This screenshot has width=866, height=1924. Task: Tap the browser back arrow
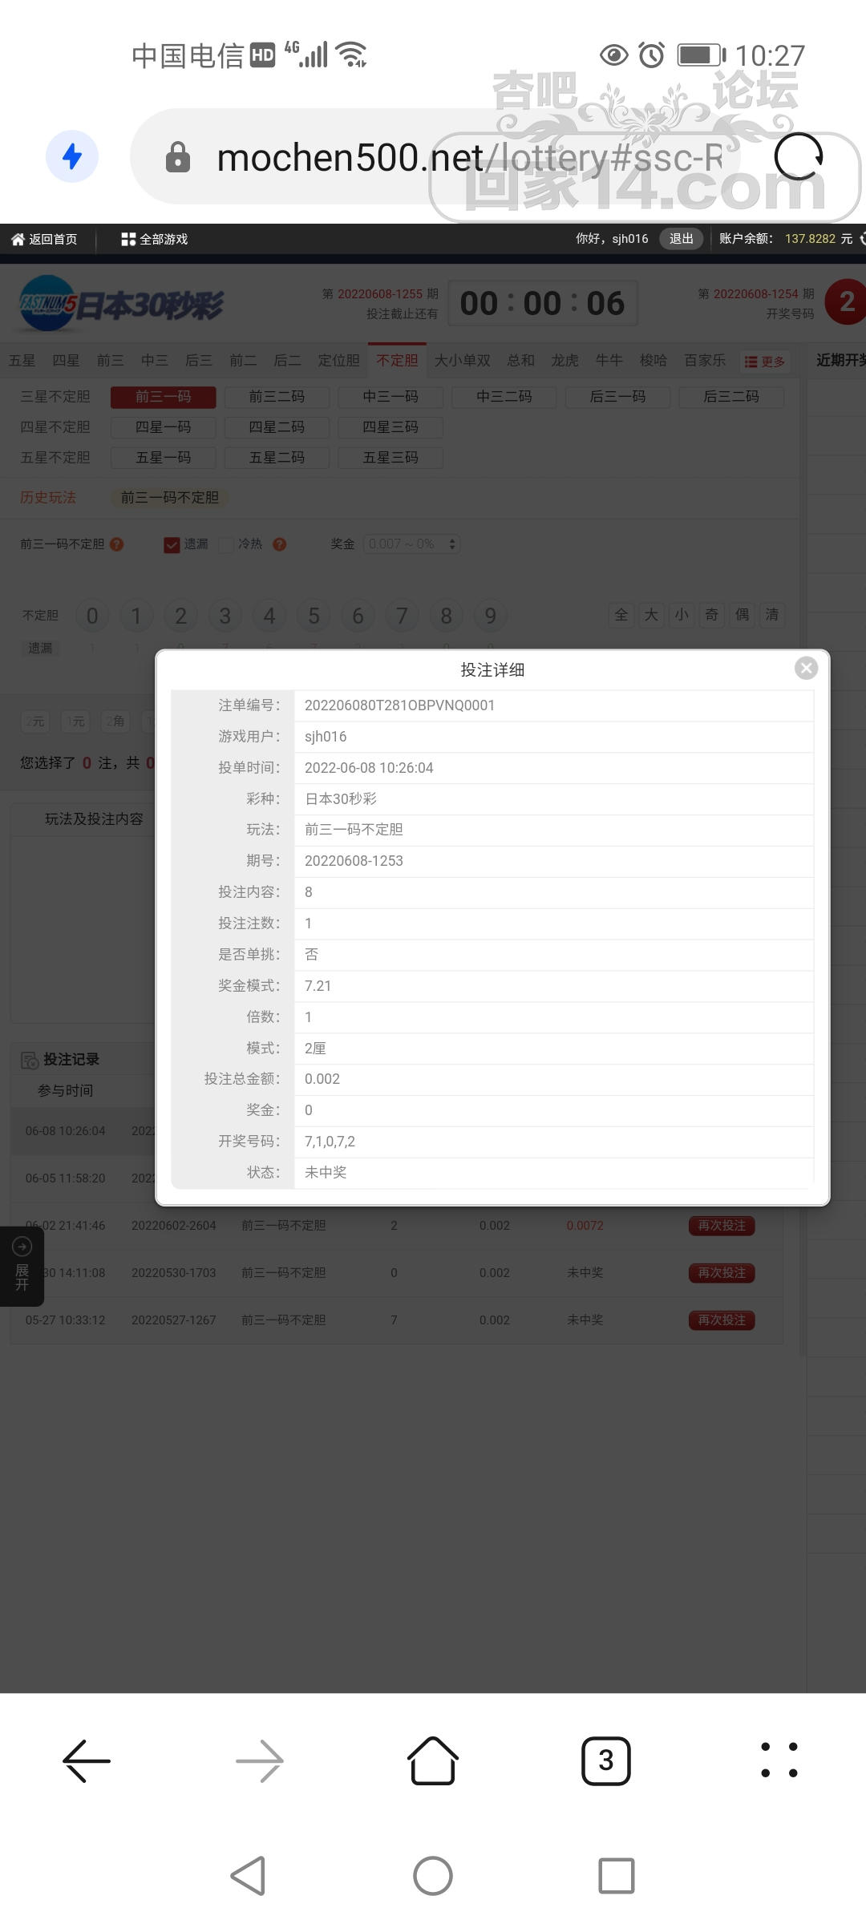tap(87, 1761)
